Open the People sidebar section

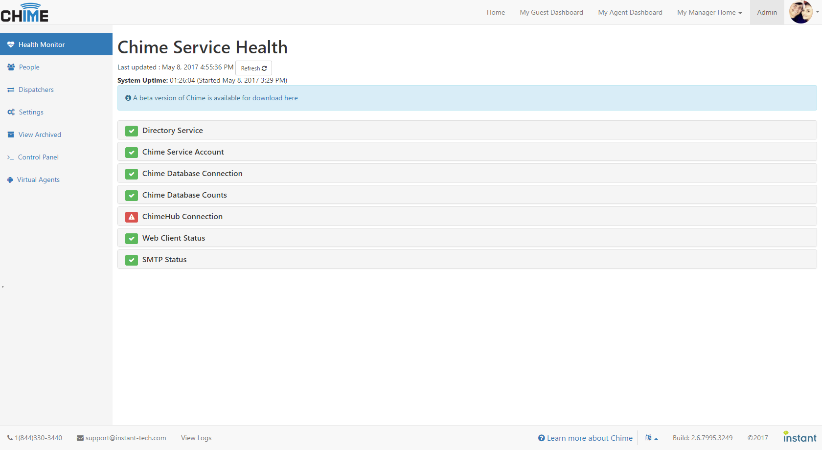pyautogui.click(x=56, y=67)
